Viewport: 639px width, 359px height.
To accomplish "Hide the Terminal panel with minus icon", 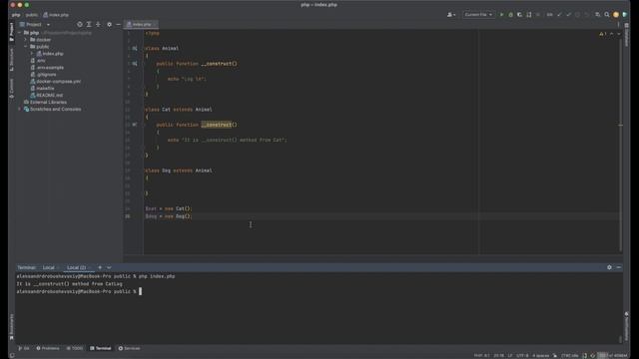I will click(x=619, y=267).
